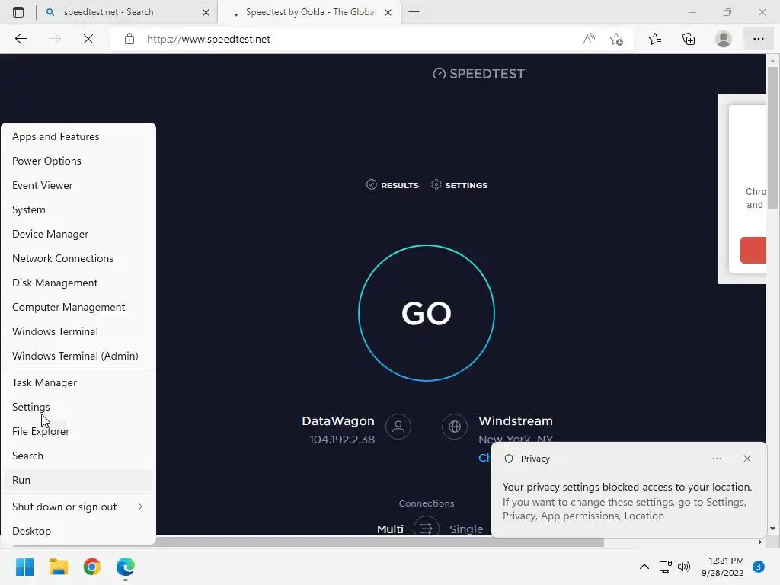View site information lock icon

[x=129, y=39]
